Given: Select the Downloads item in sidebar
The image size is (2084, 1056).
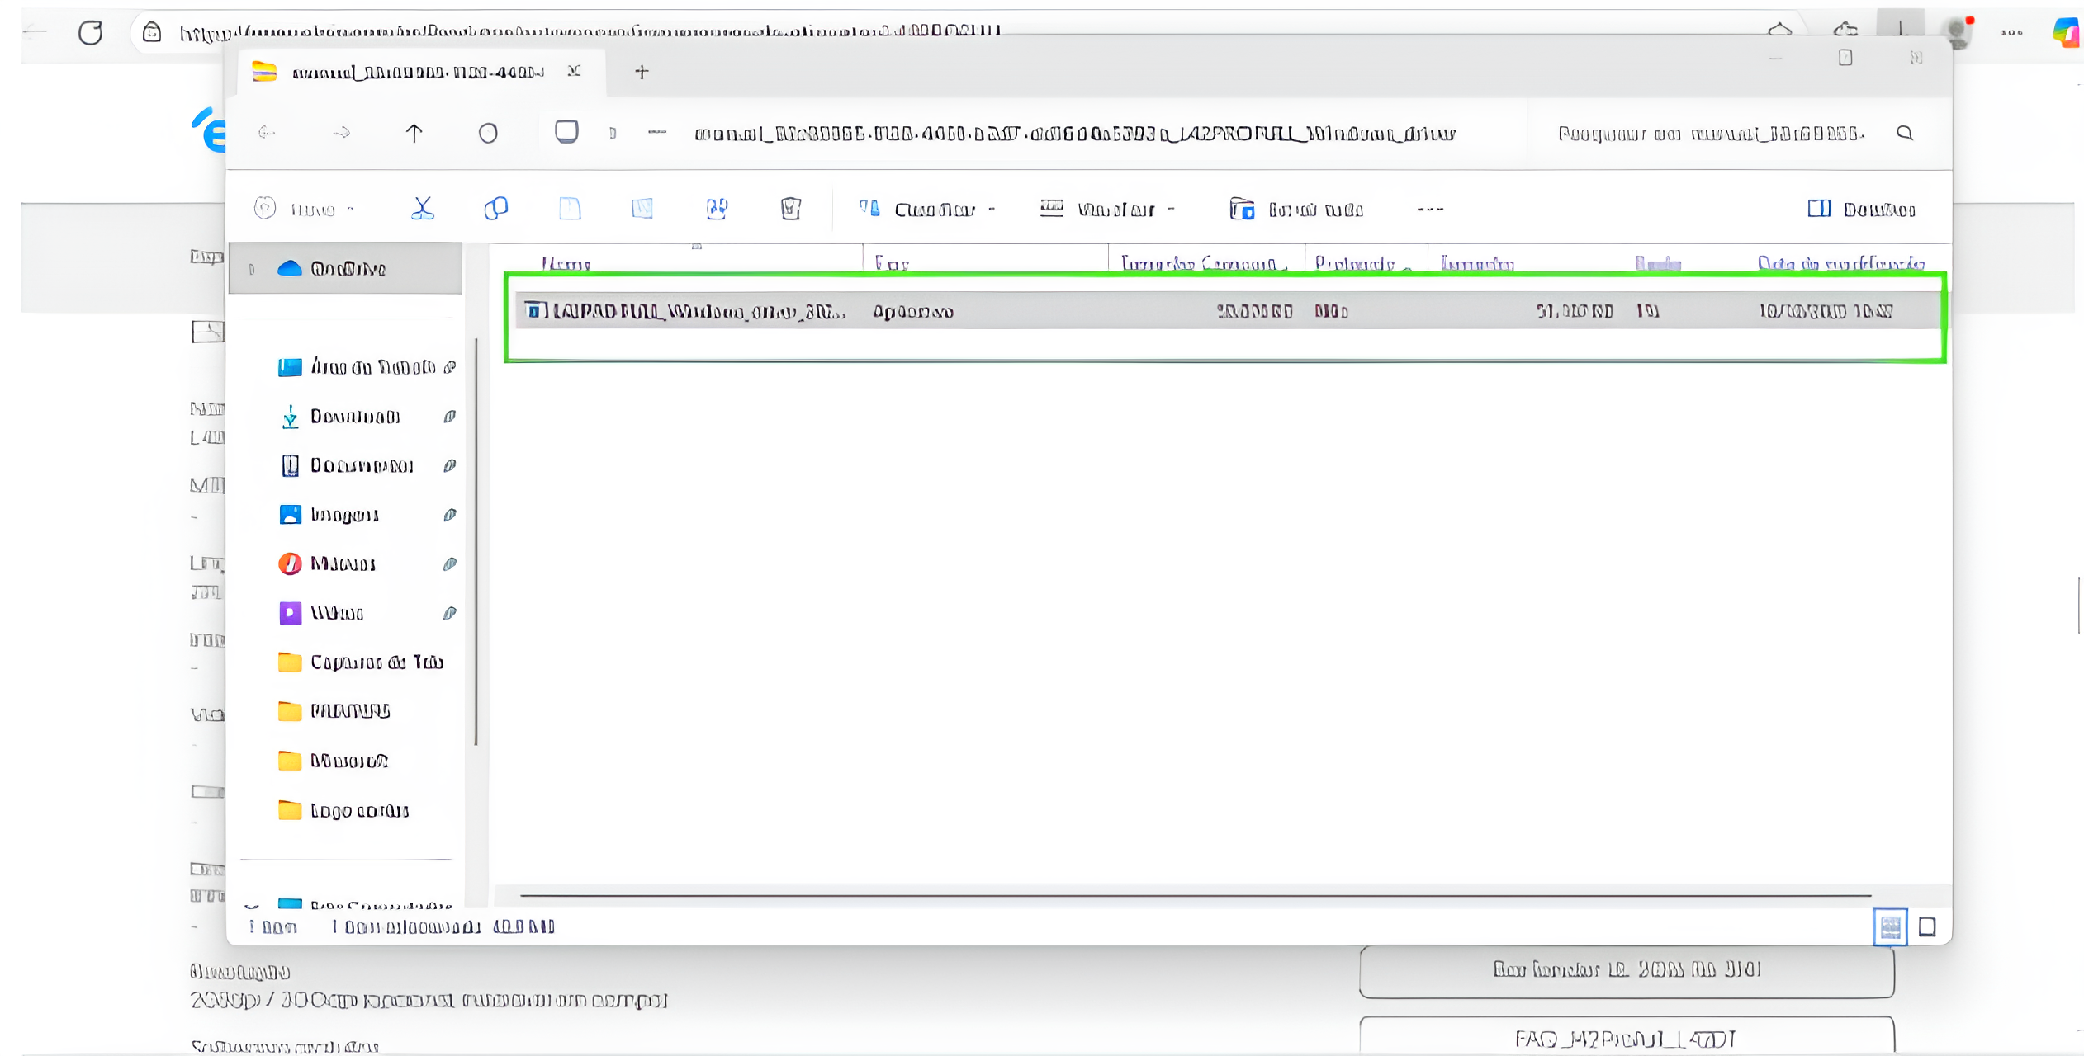Looking at the screenshot, I should coord(354,417).
